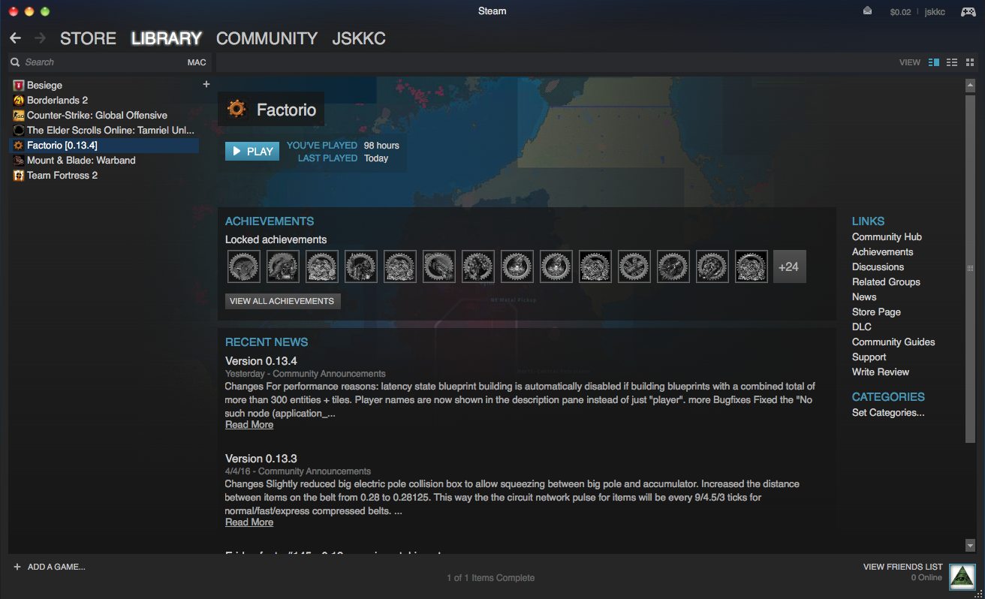This screenshot has width=985, height=599.
Task: Open the Version 0.13.3 news headline
Action: click(x=261, y=459)
